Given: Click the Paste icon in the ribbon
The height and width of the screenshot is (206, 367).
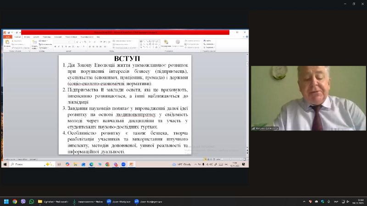Looking at the screenshot, I should coord(7,43).
